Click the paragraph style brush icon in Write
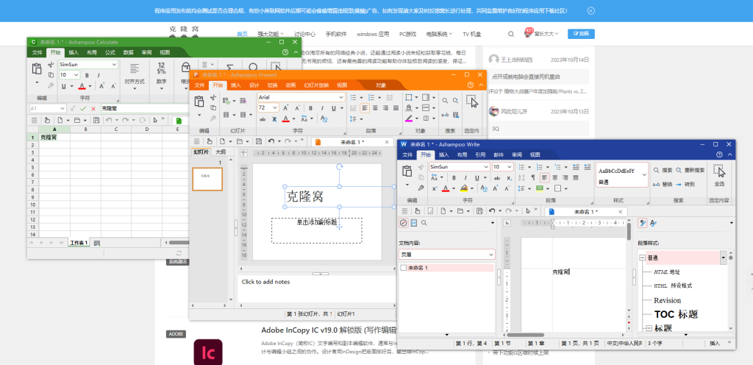753x365 pixels. (x=643, y=223)
